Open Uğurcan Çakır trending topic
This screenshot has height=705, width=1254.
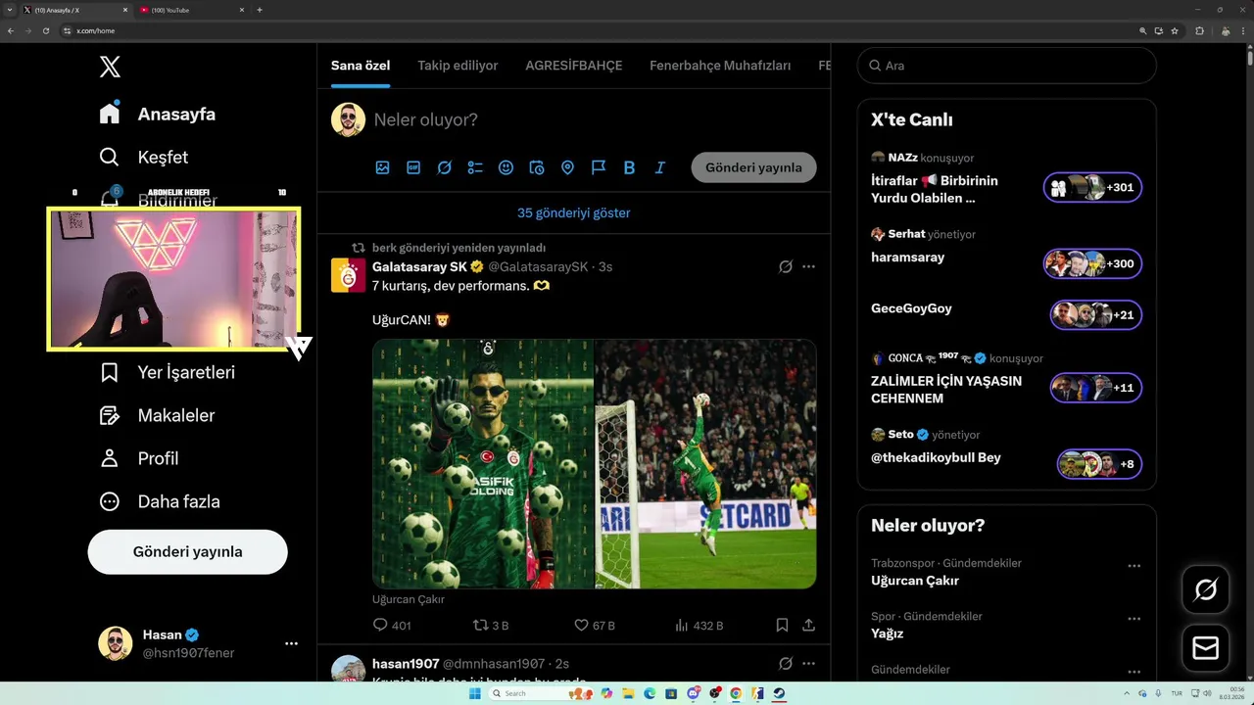coord(915,581)
